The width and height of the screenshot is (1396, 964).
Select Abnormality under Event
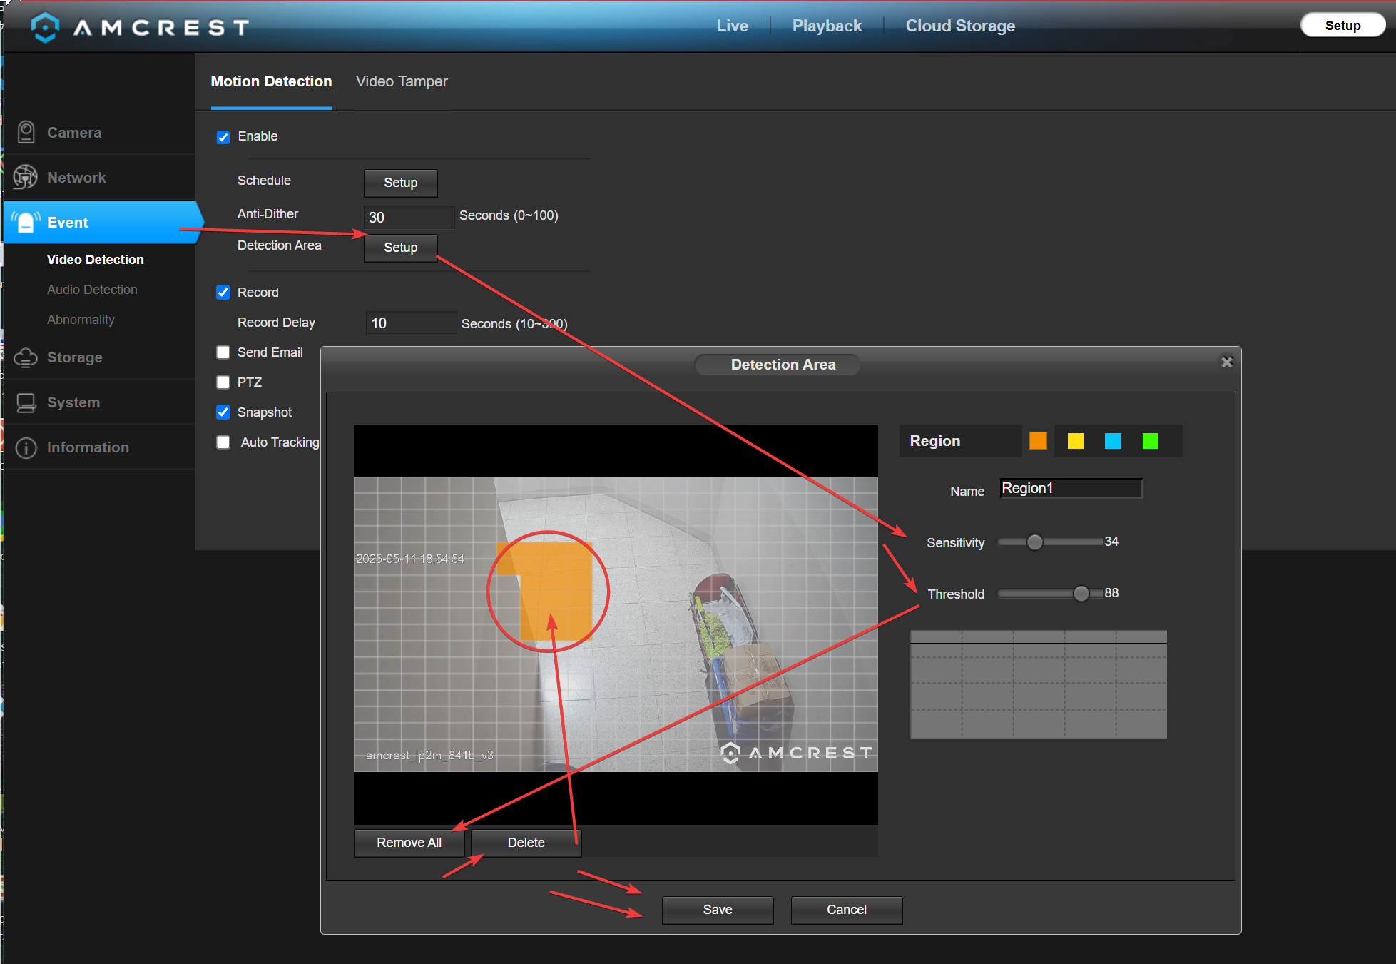pos(81,320)
